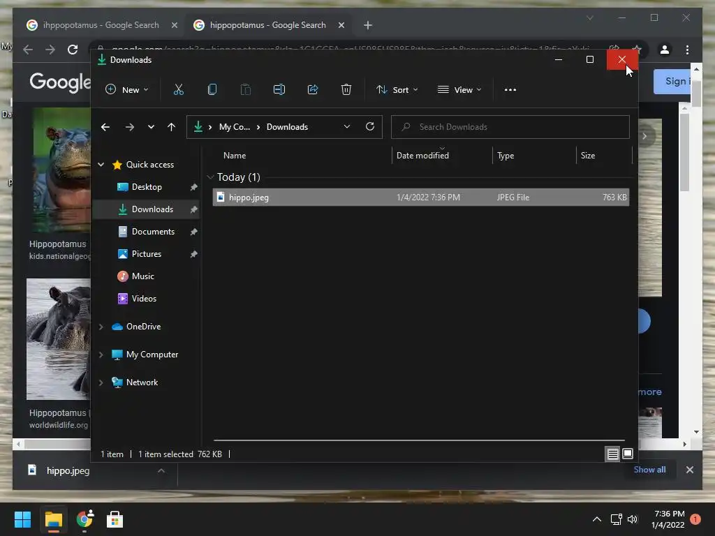Click the Copy icon in Explorer toolbar

[x=212, y=89]
